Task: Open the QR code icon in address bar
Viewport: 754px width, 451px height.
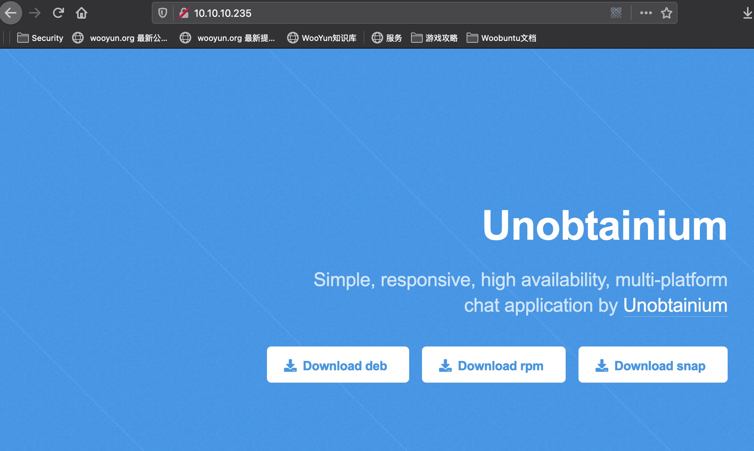Action: coord(616,13)
